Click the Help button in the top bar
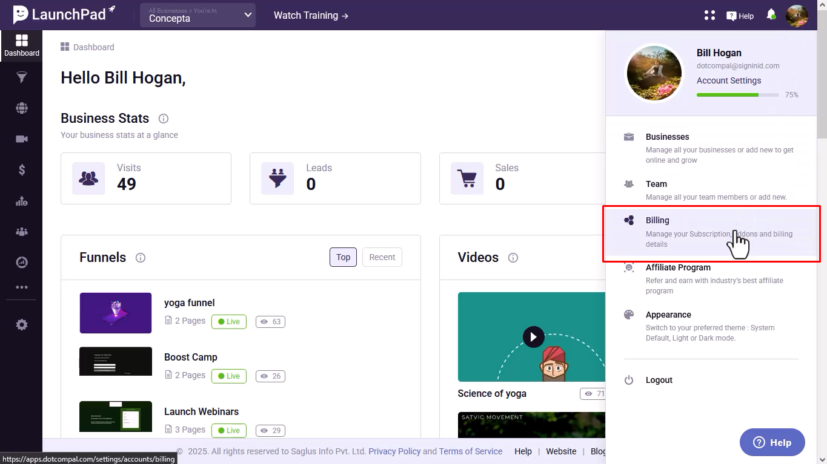This screenshot has width=827, height=464. pyautogui.click(x=740, y=16)
